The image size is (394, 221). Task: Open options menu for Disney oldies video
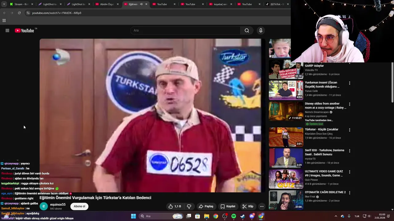pos(349,104)
